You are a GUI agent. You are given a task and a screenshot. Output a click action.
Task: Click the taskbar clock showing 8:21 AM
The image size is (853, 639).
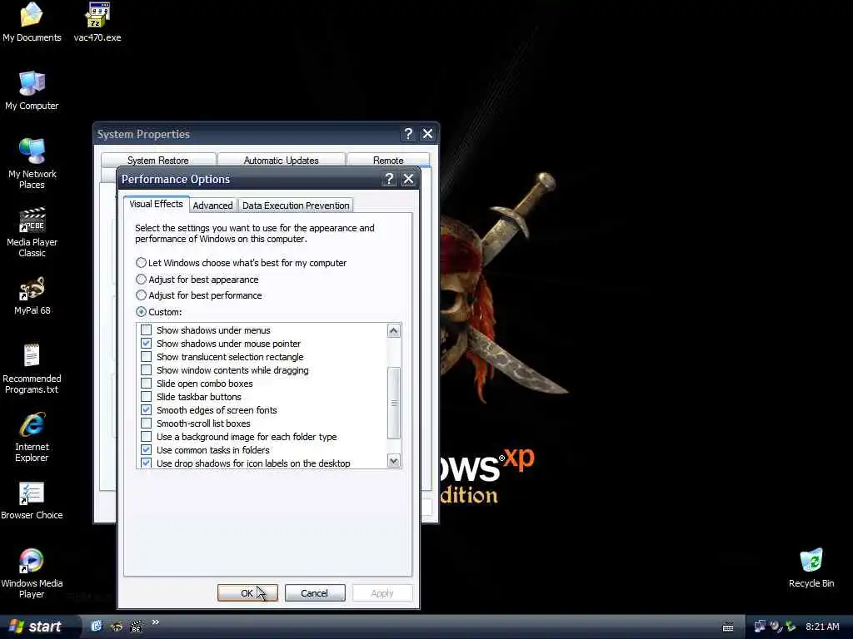(822, 627)
